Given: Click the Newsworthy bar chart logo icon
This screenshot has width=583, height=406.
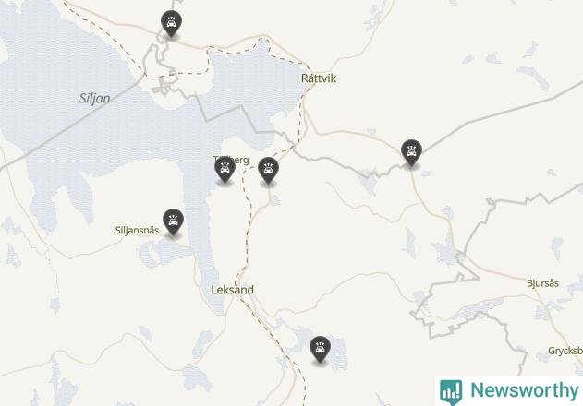Looking at the screenshot, I should pyautogui.click(x=451, y=391).
